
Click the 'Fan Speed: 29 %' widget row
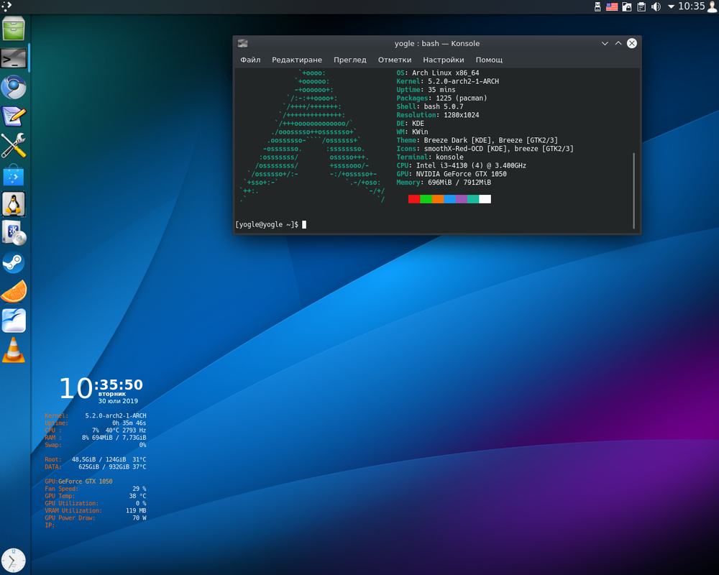tap(96, 489)
